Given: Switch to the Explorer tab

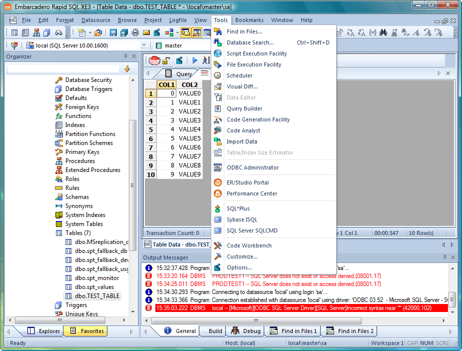Looking at the screenshot, I should click(43, 331).
